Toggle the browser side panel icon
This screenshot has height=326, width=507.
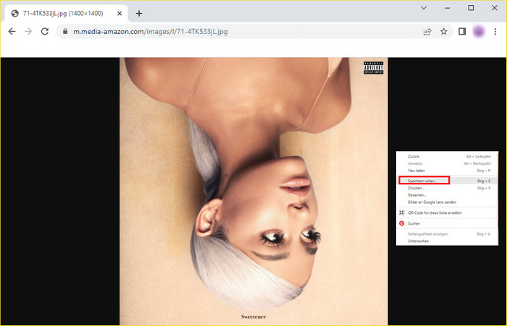coord(462,31)
